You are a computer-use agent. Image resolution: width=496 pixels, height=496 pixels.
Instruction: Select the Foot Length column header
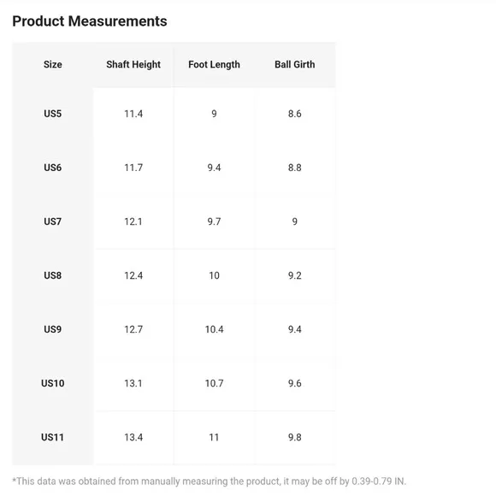pos(214,64)
